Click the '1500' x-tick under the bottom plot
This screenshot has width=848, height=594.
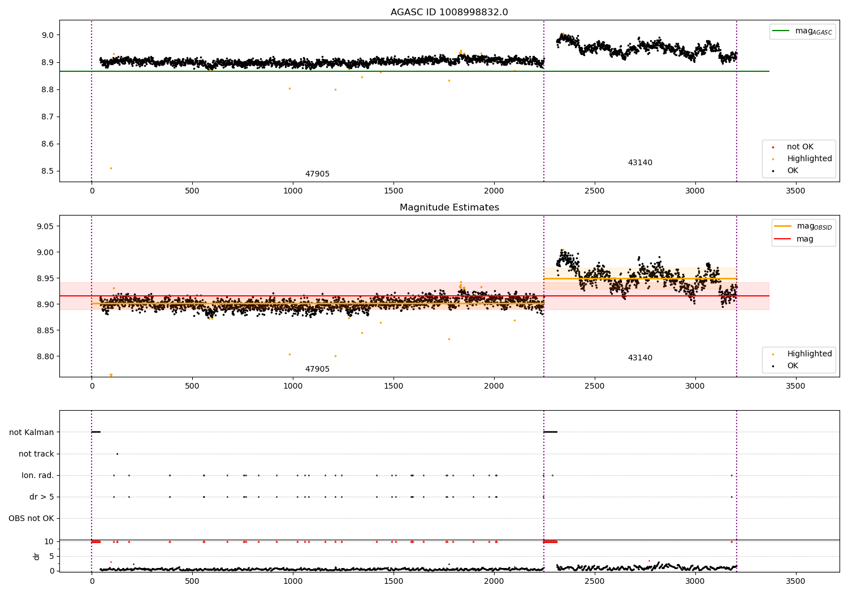click(x=393, y=582)
